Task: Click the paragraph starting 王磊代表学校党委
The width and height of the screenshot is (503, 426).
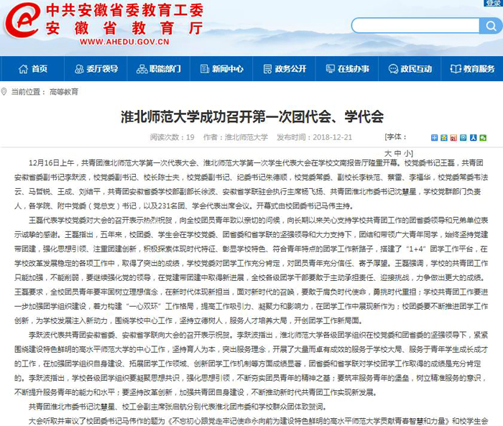Action: (251, 270)
